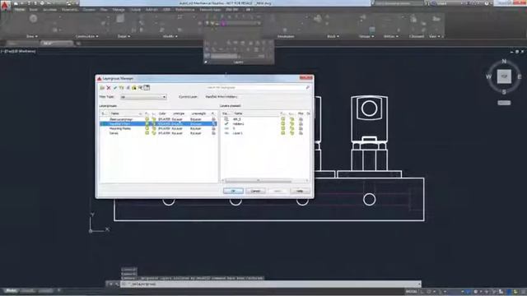Click print icon in Base Layergroup row

click(213, 119)
